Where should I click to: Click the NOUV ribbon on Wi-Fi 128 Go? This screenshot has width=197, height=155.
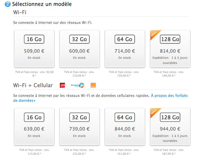coord(154,34)
